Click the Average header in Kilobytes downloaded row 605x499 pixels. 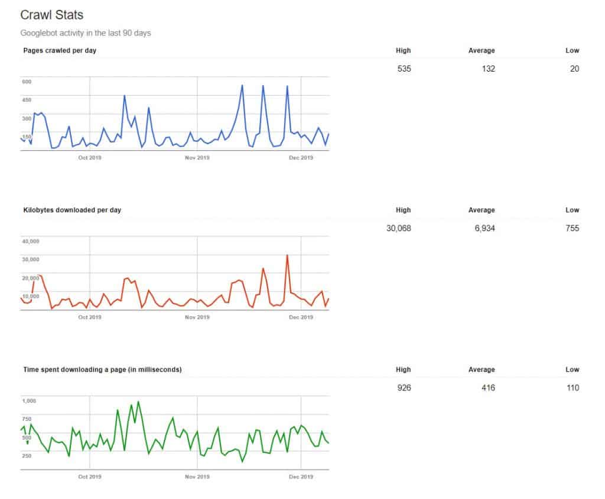(x=482, y=210)
